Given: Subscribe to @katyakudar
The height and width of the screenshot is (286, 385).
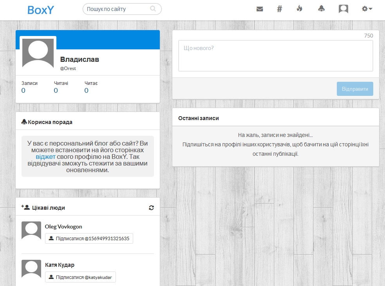Looking at the screenshot, I should click(80, 277).
